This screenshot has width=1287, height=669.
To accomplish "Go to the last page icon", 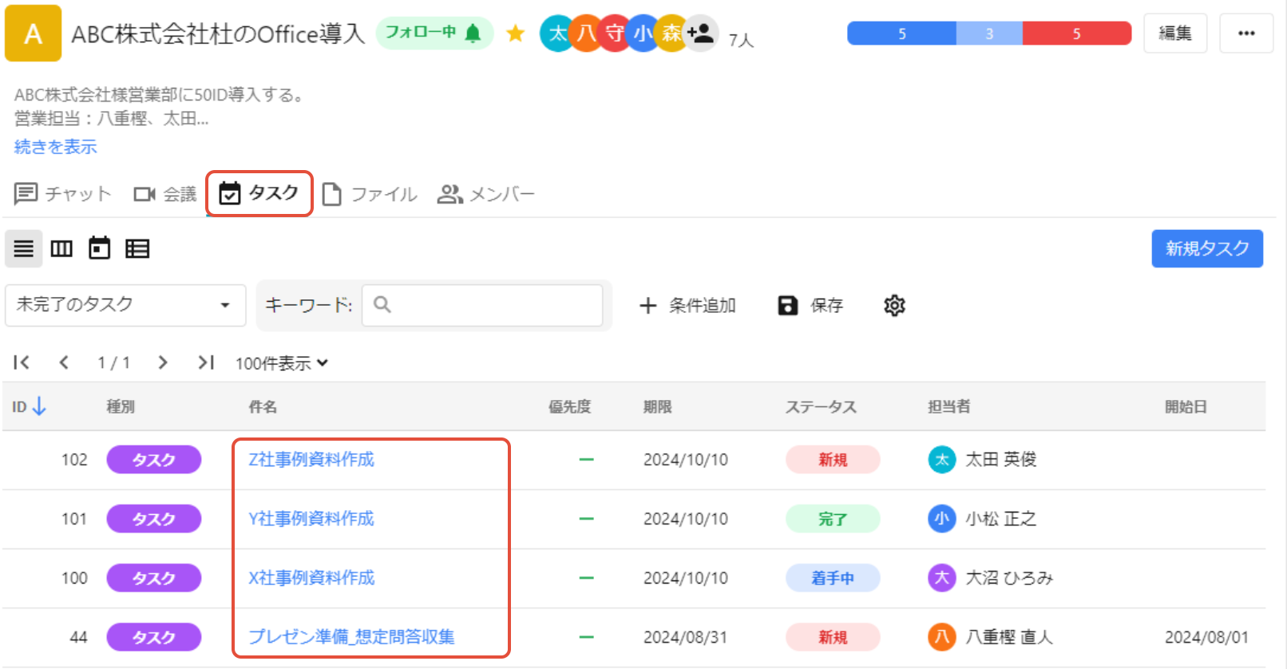I will (206, 362).
